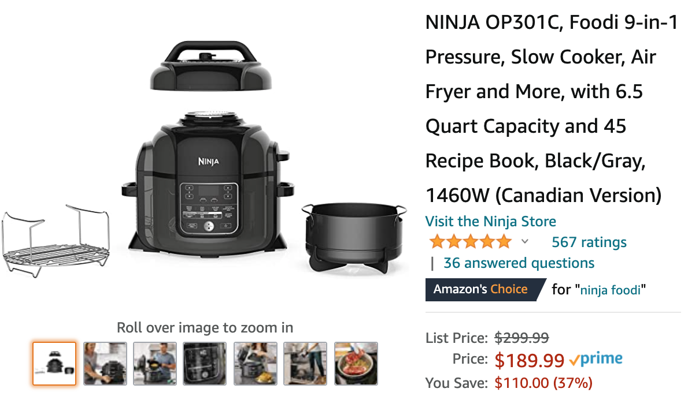Click the wire rack accessory image
Image resolution: width=688 pixels, height=396 pixels.
(x=56, y=241)
